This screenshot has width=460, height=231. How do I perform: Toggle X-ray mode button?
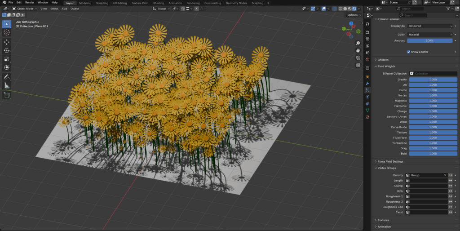(334, 9)
